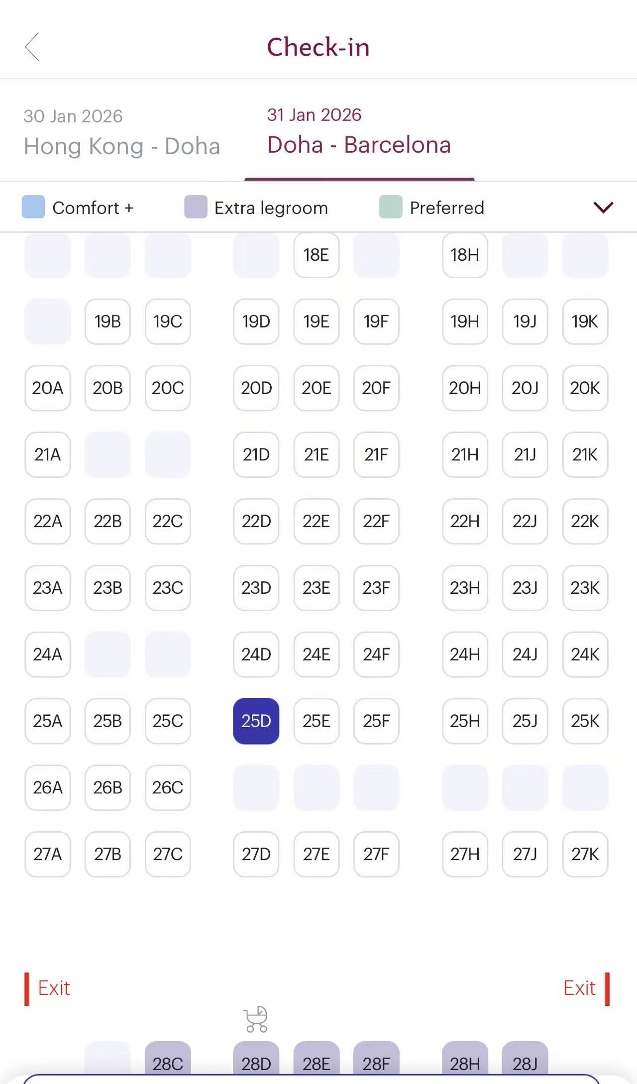The width and height of the screenshot is (637, 1084).
Task: Select the Doha - Barcelona flight tab
Action: click(x=359, y=132)
